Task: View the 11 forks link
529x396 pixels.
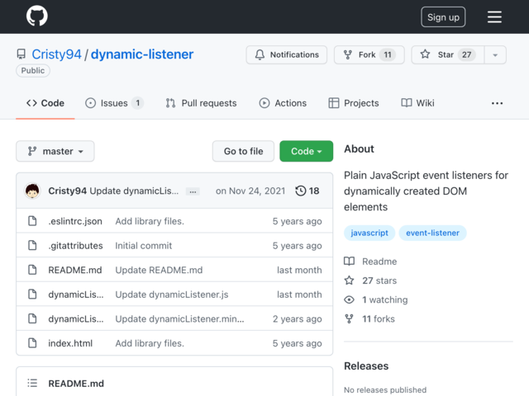Action: [x=369, y=319]
